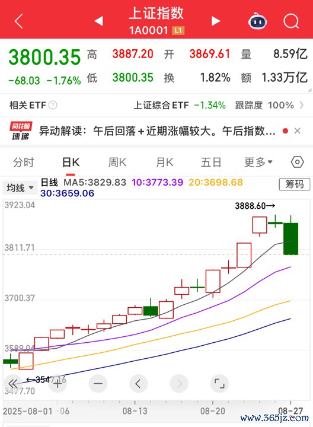313x427 pixels.
Task: Go to next index with right triangle
Action: click(216, 21)
